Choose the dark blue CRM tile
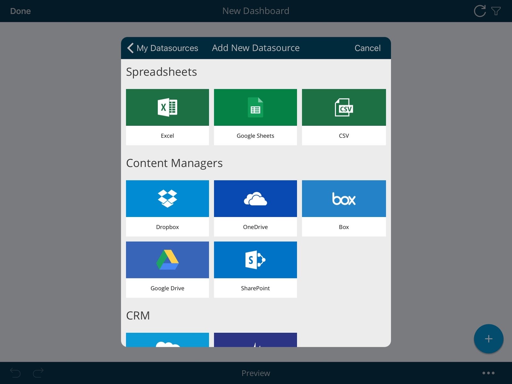The image size is (512, 384). click(x=255, y=340)
